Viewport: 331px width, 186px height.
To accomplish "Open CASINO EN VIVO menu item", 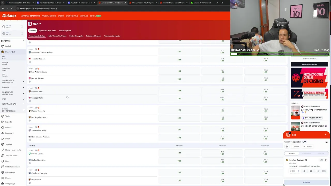I will [x=72, y=16].
